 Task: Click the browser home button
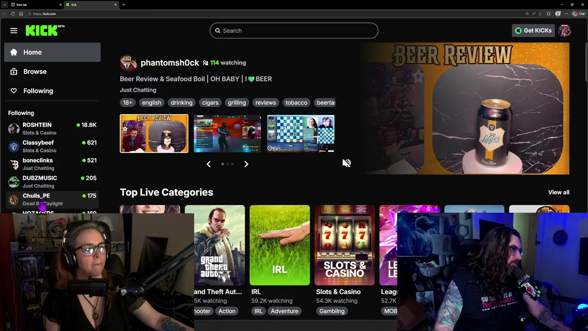(21, 14)
